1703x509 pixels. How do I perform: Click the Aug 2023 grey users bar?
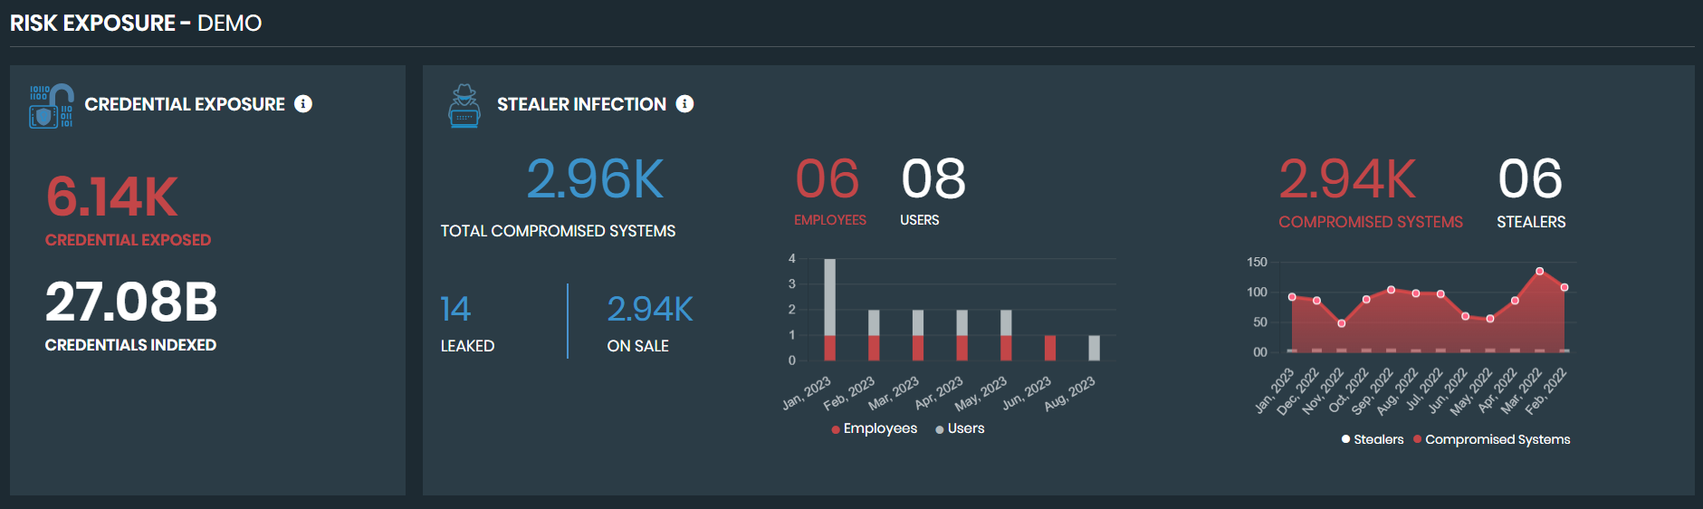tap(1094, 348)
